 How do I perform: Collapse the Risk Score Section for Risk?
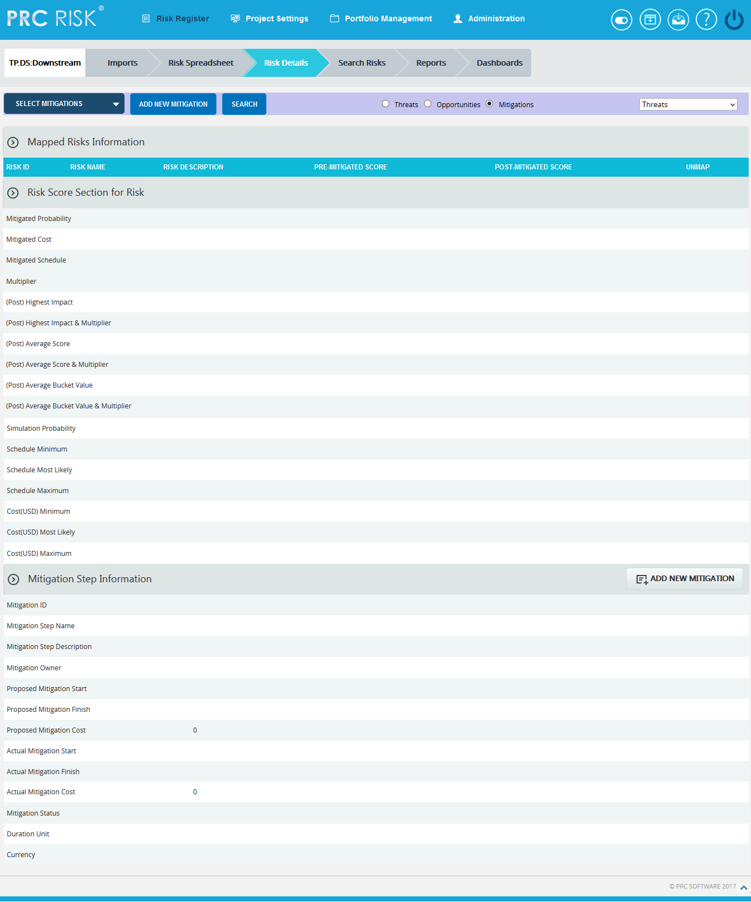[x=13, y=193]
